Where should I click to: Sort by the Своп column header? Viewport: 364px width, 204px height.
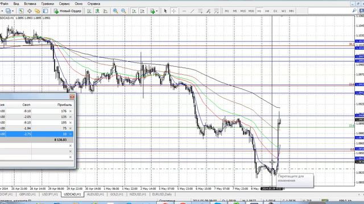(26, 105)
